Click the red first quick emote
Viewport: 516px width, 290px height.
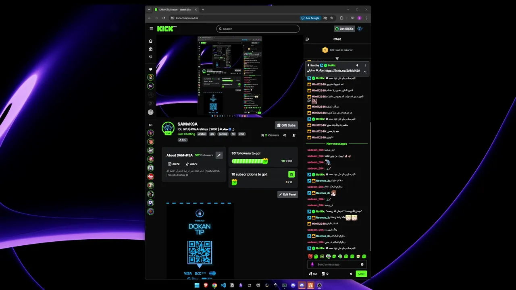[x=310, y=256]
